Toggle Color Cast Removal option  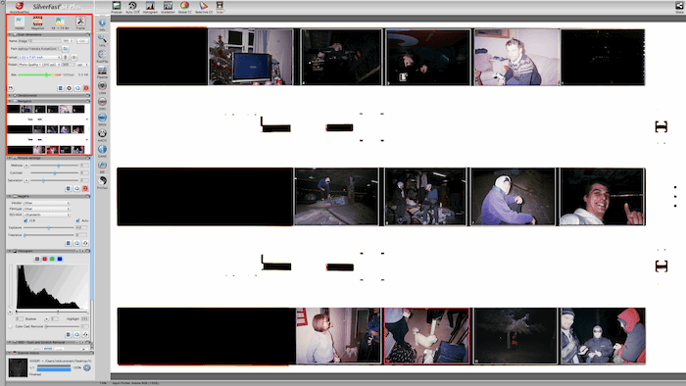click(11, 326)
